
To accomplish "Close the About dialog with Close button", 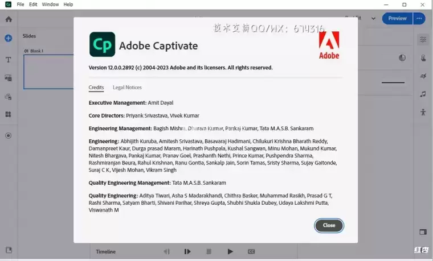I will pyautogui.click(x=329, y=225).
